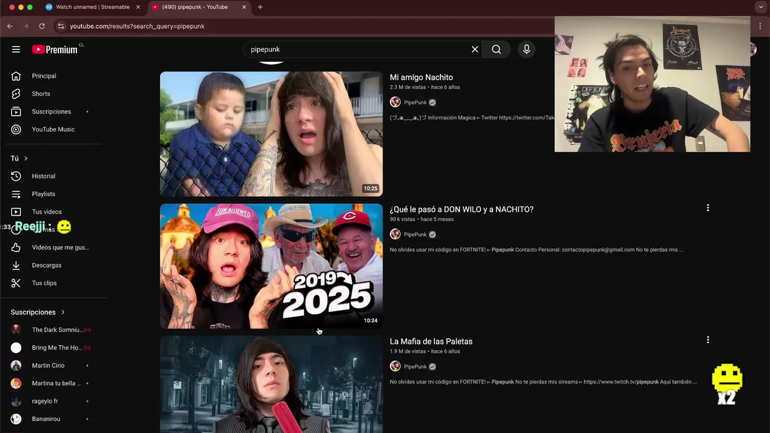Click the Twitter description of Mi amigo Nachito
Screen dimensions: 770x433
click(472, 118)
